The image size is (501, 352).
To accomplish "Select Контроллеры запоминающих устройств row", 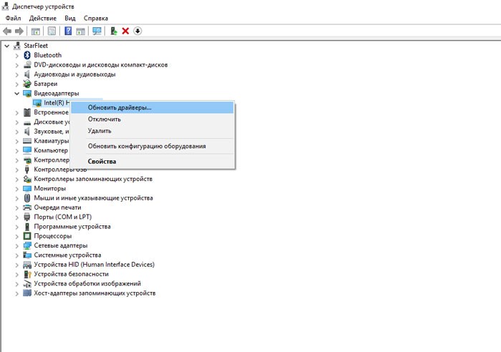I will click(93, 179).
